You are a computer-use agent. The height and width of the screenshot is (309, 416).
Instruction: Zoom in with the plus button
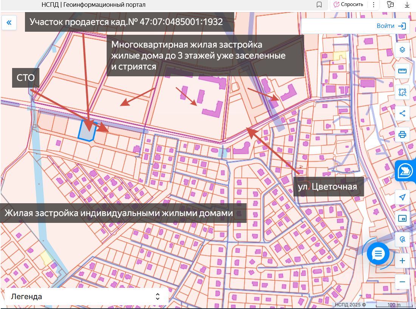tap(402, 261)
